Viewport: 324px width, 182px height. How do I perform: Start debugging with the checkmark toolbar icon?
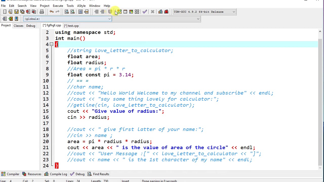tap(145, 12)
